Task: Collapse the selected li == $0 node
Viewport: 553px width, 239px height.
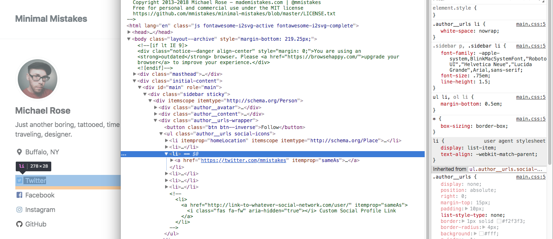Action: pyautogui.click(x=166, y=154)
